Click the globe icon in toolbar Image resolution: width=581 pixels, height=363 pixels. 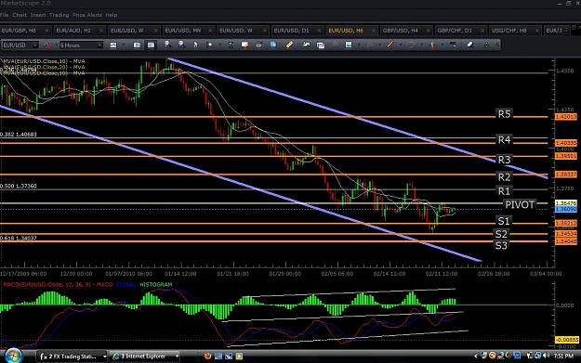[272, 45]
